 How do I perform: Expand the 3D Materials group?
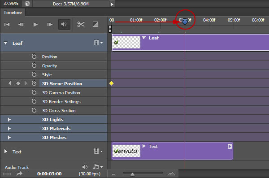point(9,128)
